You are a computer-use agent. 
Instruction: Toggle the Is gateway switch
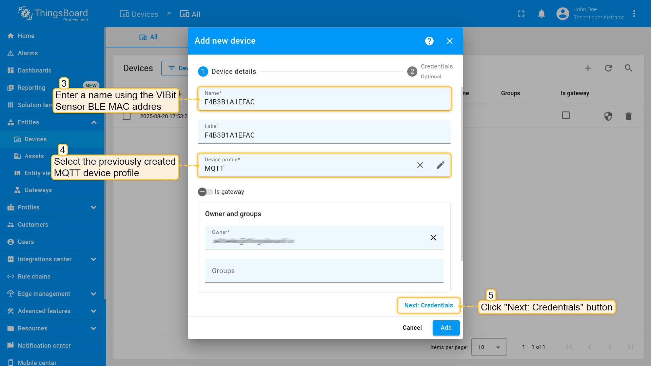coord(205,192)
